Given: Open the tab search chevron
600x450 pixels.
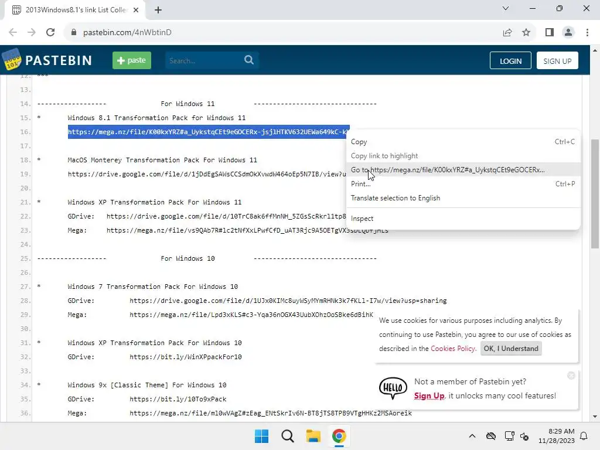Looking at the screenshot, I should pyautogui.click(x=506, y=8).
